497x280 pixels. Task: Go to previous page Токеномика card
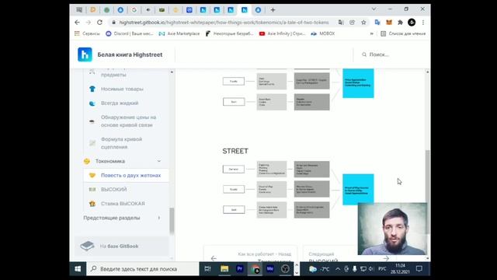point(250,254)
